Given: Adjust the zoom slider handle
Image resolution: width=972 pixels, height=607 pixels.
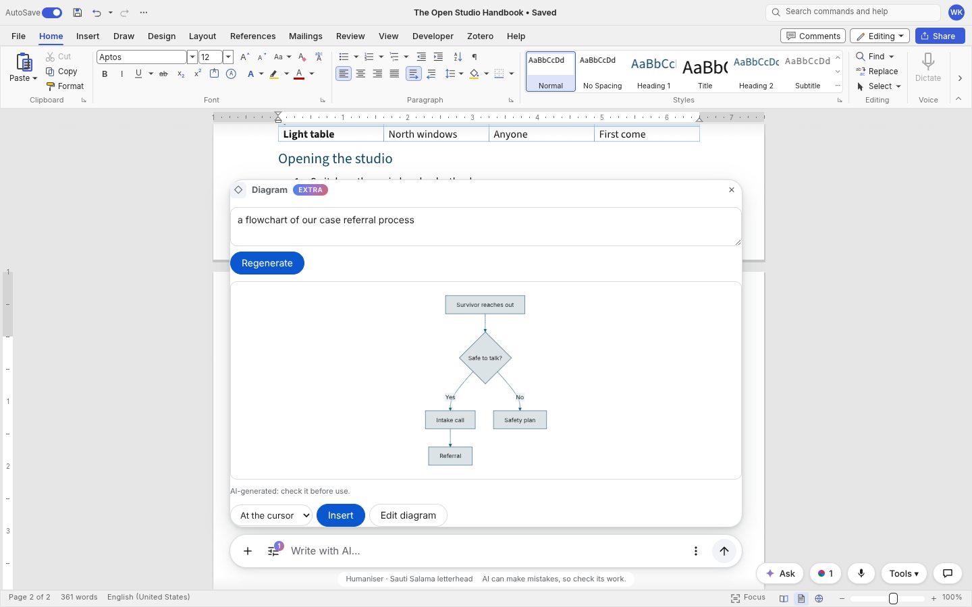Looking at the screenshot, I should [893, 598].
